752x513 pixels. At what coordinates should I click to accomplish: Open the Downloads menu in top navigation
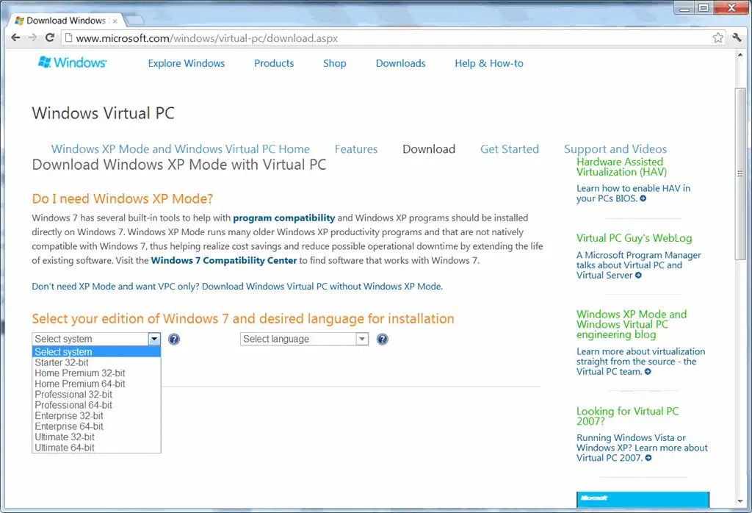[400, 63]
